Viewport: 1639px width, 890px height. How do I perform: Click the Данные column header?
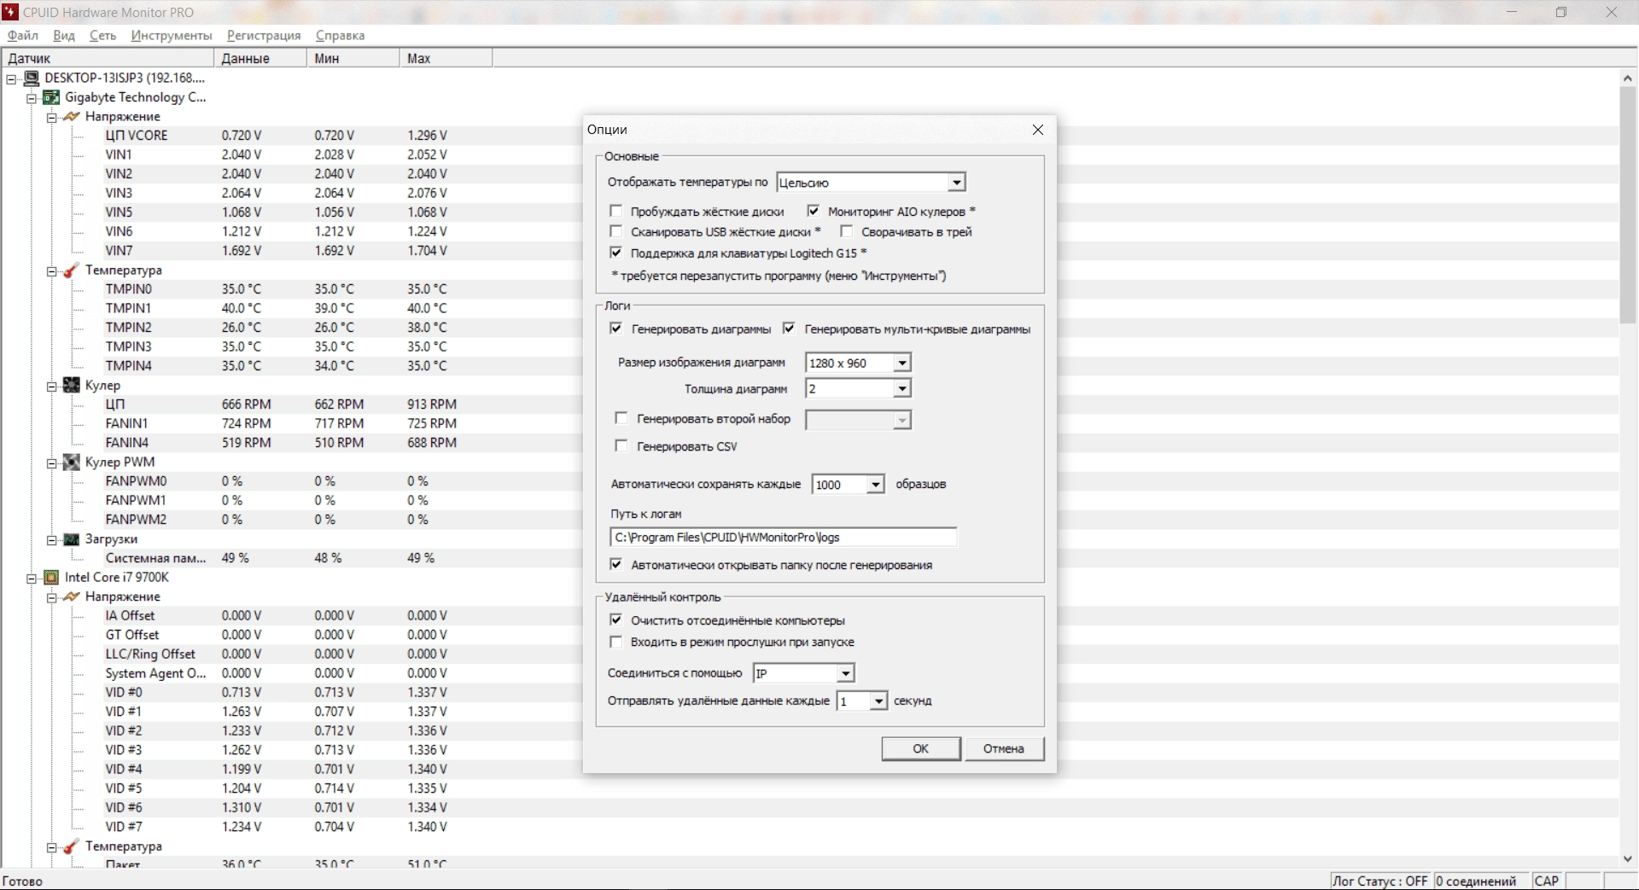tap(260, 58)
